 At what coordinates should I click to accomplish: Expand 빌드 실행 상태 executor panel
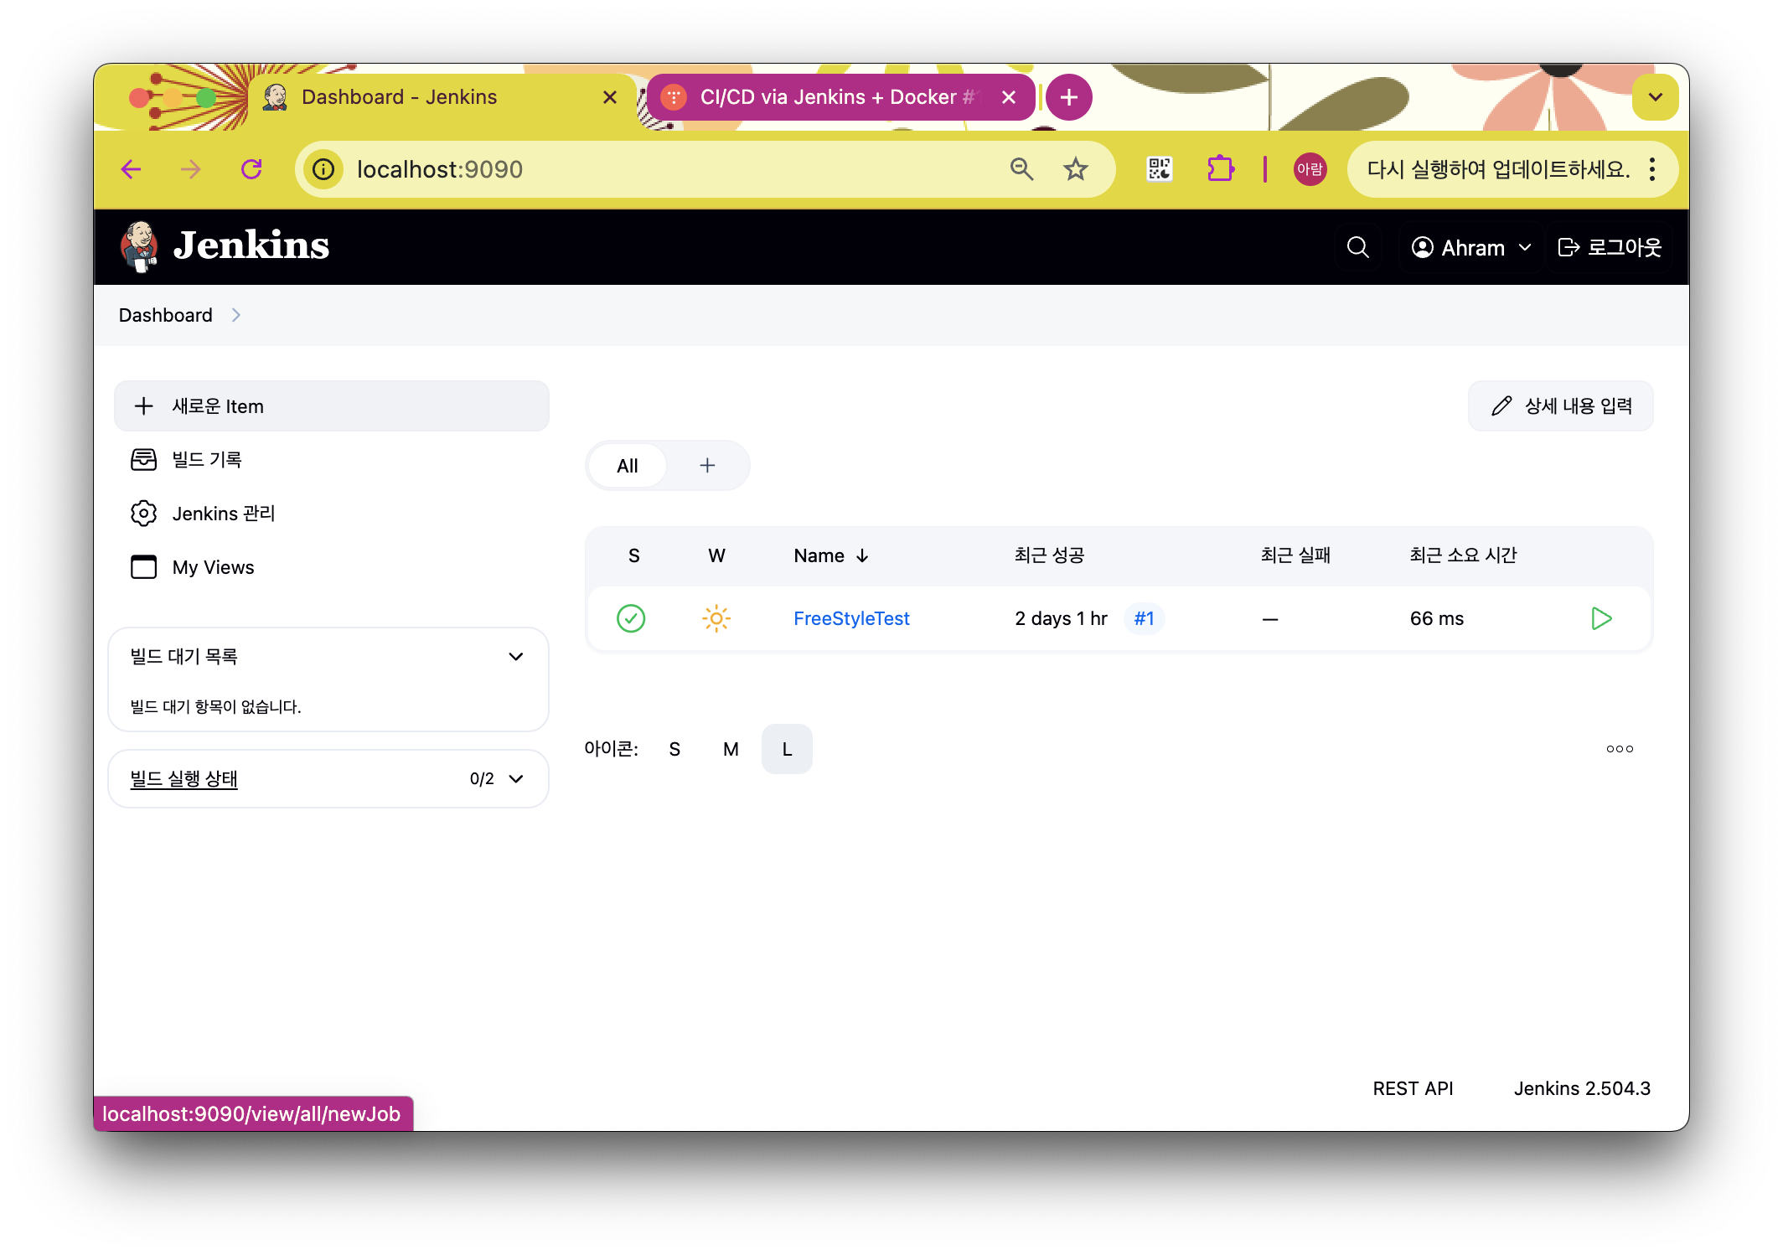516,779
